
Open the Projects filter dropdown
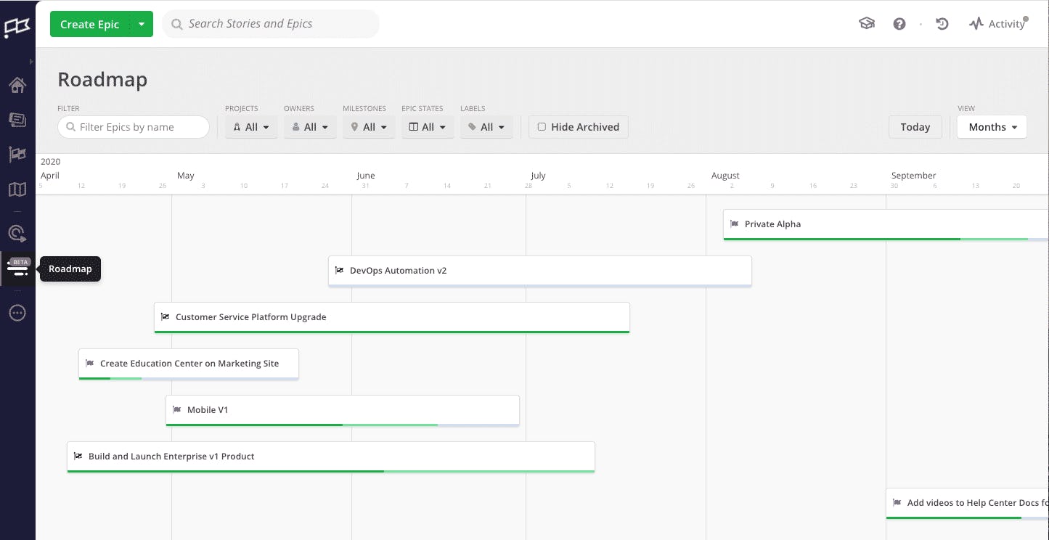coord(251,127)
